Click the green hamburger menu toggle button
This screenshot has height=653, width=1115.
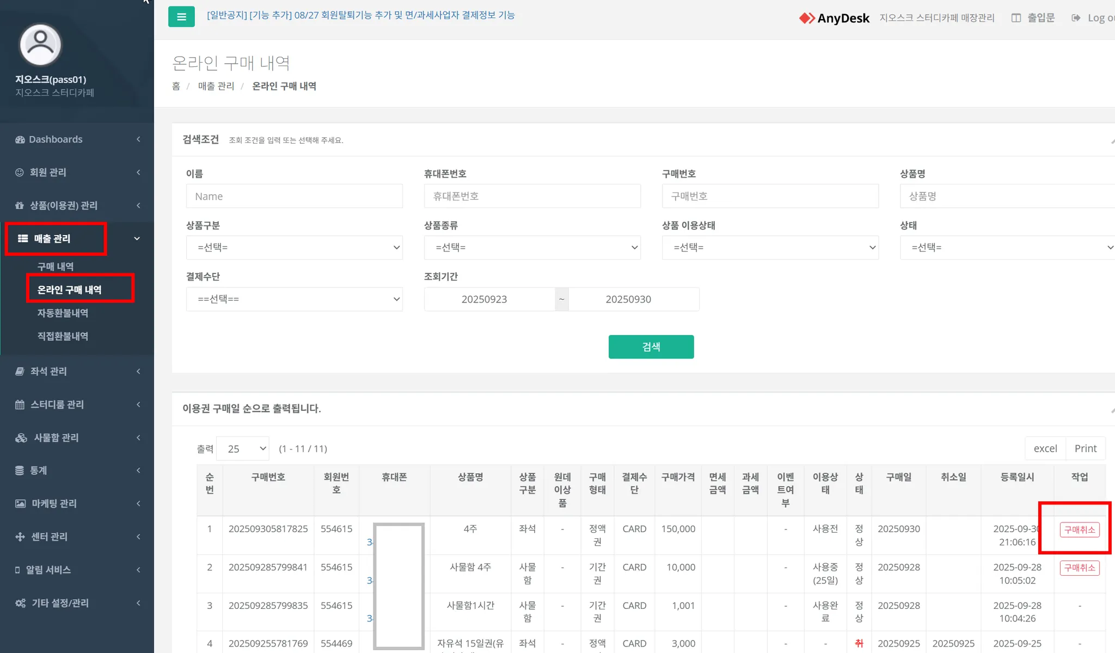tap(181, 17)
